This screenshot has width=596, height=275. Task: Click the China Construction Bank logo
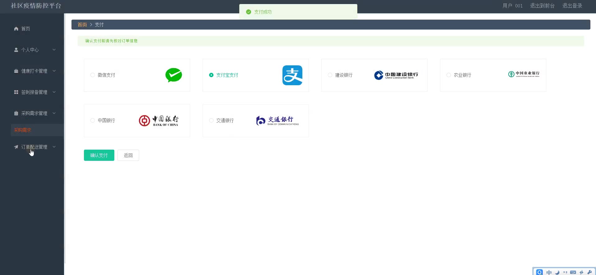coord(396,75)
